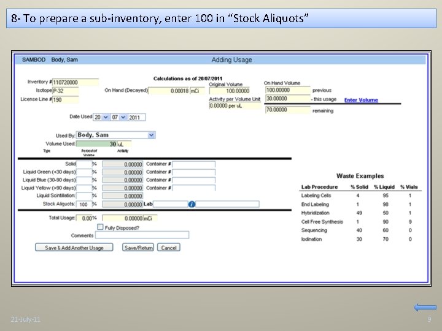
Task: Click the Sequencing row
Action: 360,230
